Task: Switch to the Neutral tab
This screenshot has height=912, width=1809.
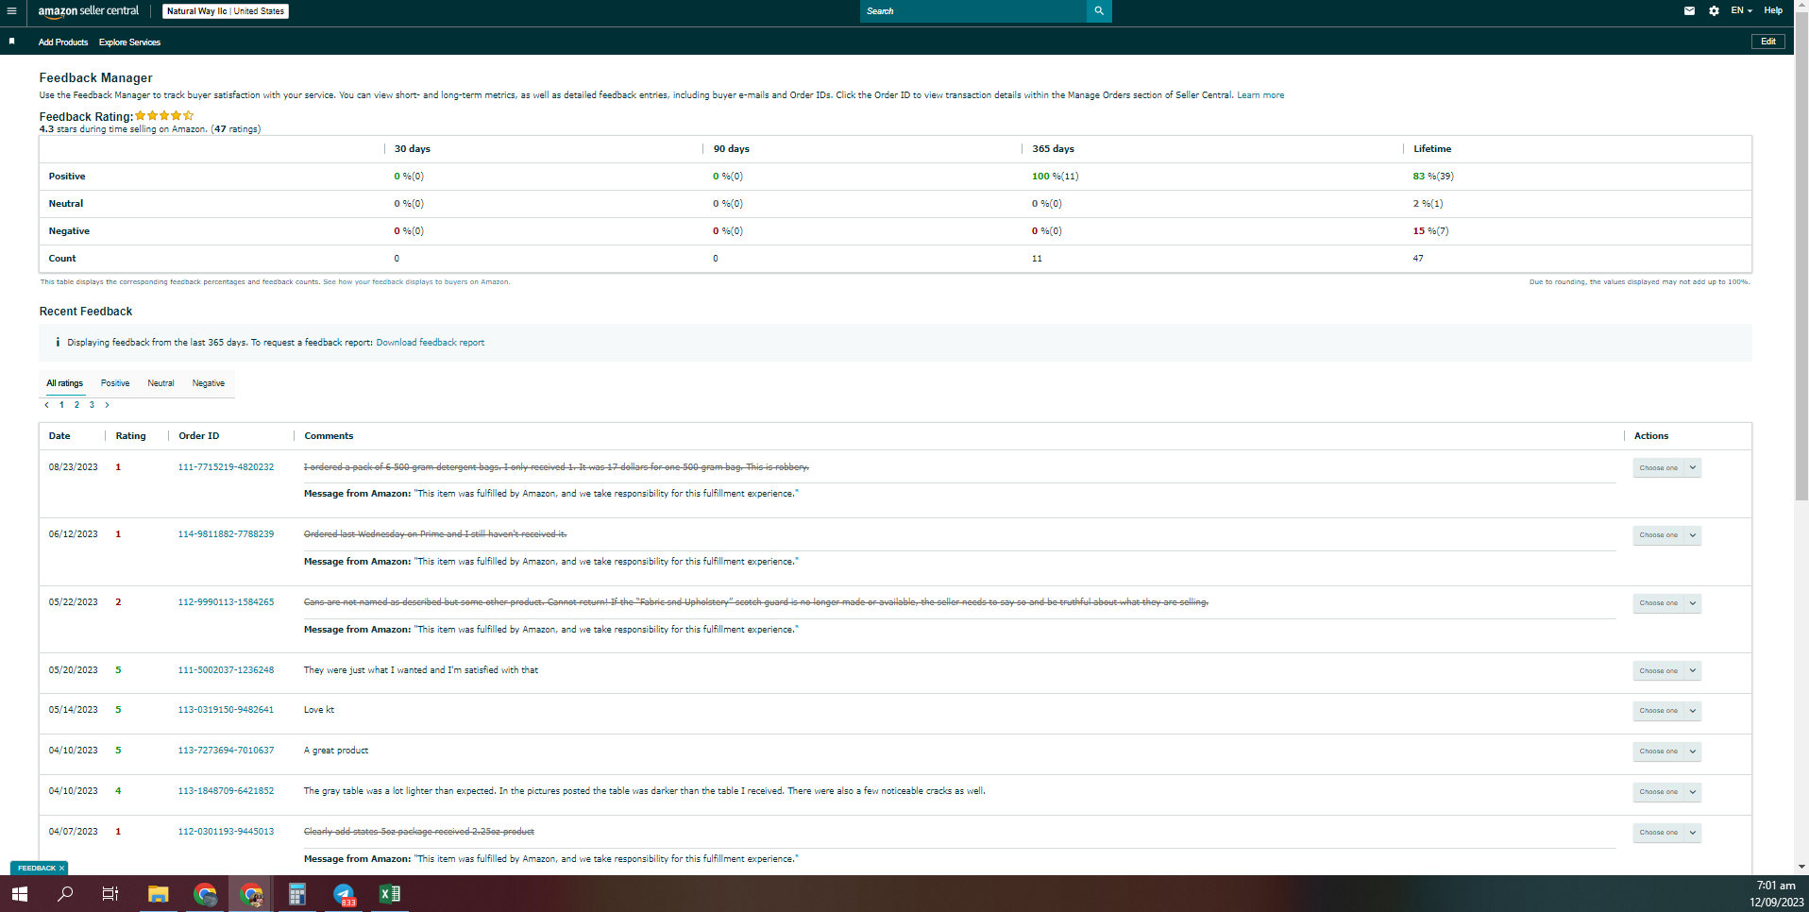Action: (161, 383)
